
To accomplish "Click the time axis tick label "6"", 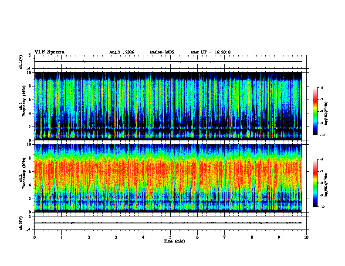I will point(198,237).
